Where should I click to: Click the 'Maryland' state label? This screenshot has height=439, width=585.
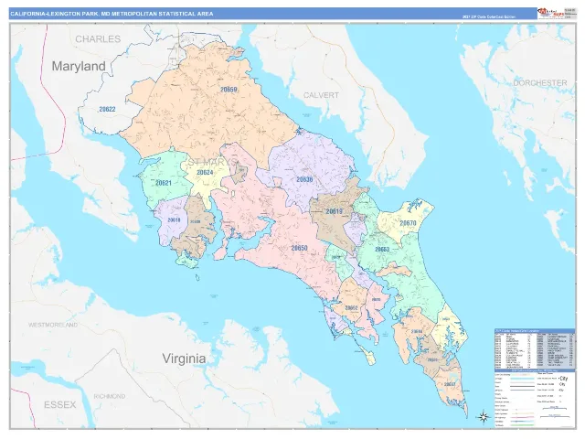point(79,66)
